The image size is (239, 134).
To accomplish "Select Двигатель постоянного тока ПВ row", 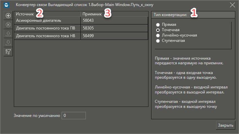I will 47,28.
